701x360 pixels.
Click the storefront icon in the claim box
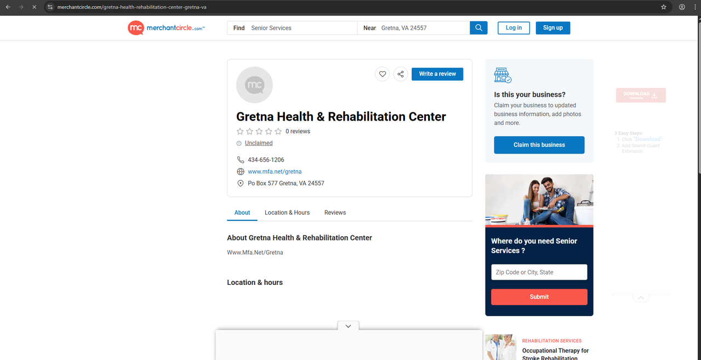coord(503,76)
